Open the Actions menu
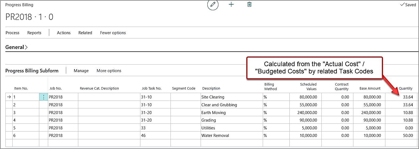 tap(64, 33)
